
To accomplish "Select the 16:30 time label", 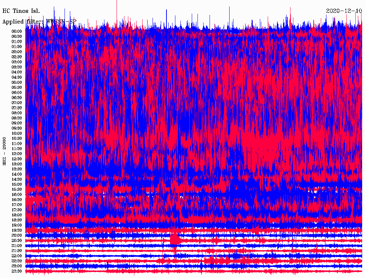I will (x=16, y=200).
